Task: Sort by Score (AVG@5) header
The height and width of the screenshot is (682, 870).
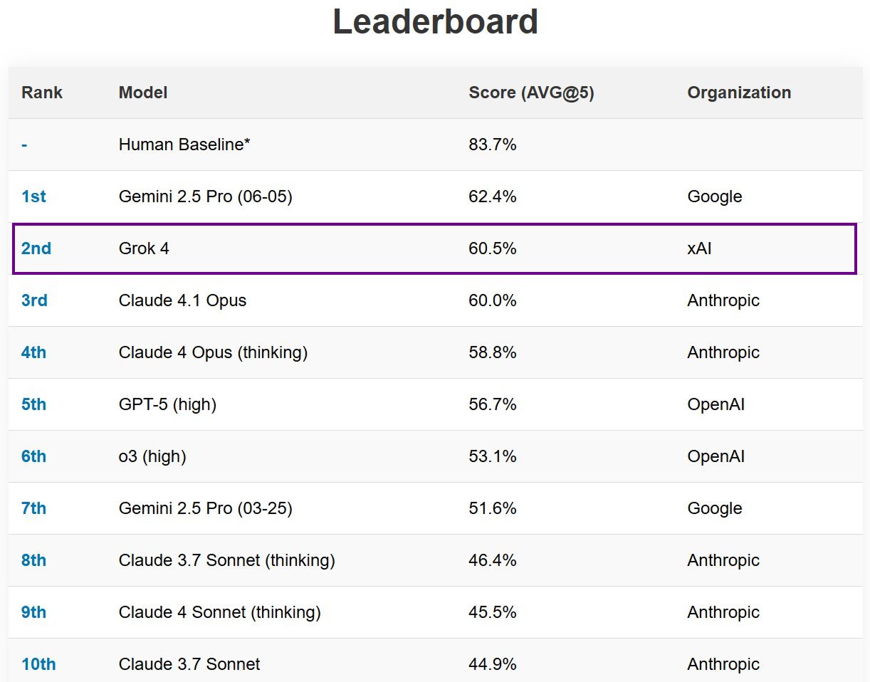Action: (x=531, y=93)
